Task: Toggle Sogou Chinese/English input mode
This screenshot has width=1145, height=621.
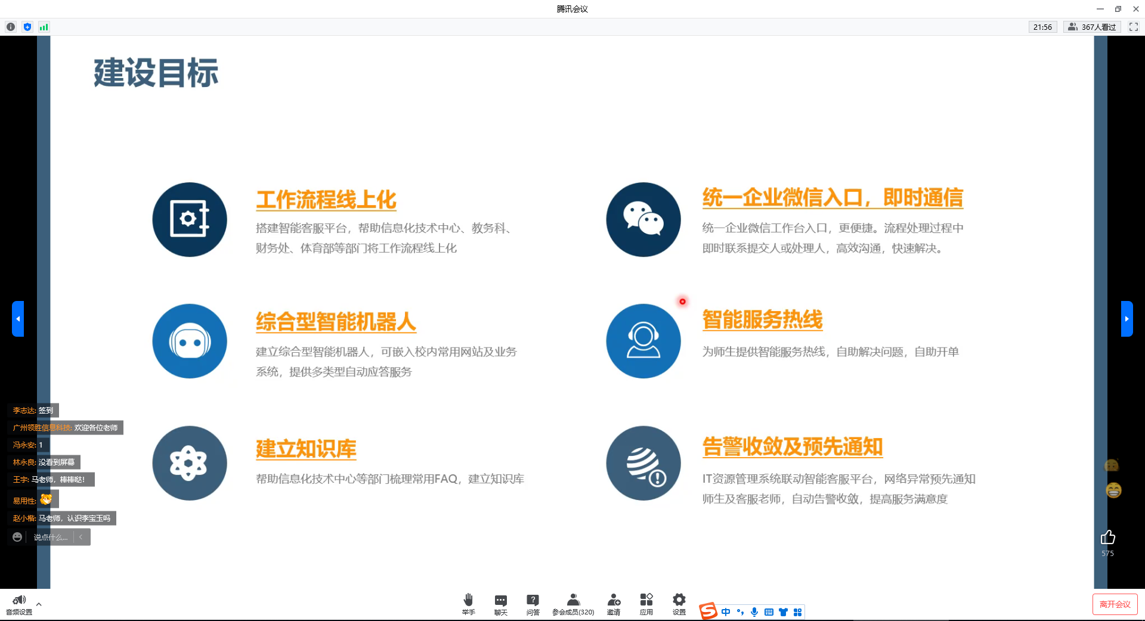Action: coord(726,612)
